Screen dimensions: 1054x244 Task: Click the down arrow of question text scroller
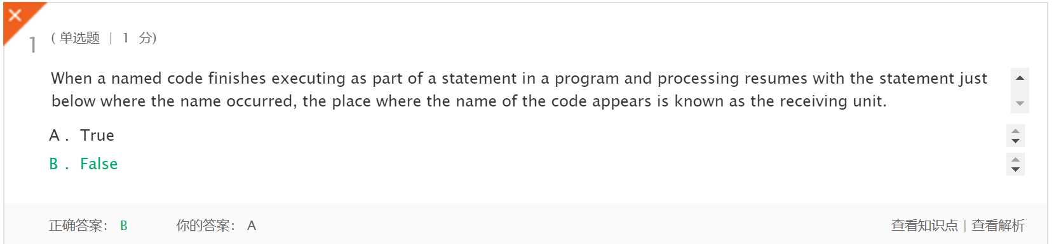tap(1020, 103)
